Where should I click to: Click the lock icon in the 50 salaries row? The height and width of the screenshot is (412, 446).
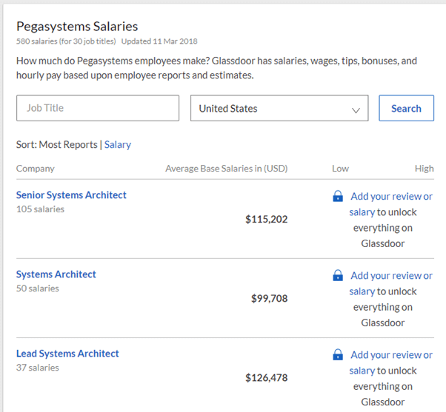(338, 275)
